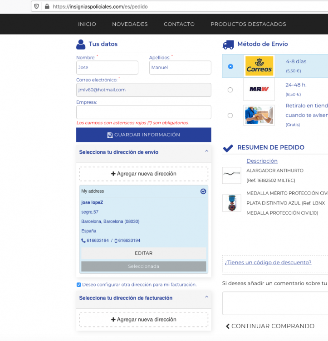Screen dimensions: 328x341
Task: Select the store pickup Gratis option
Action: [230, 115]
